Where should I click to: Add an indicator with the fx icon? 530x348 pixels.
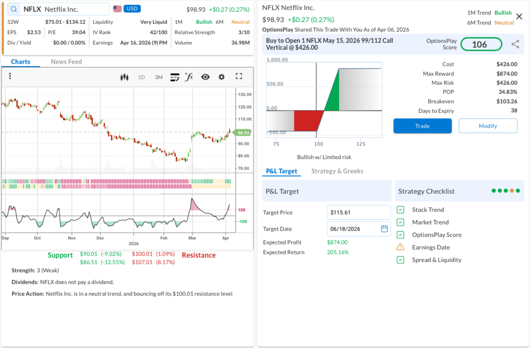click(189, 77)
